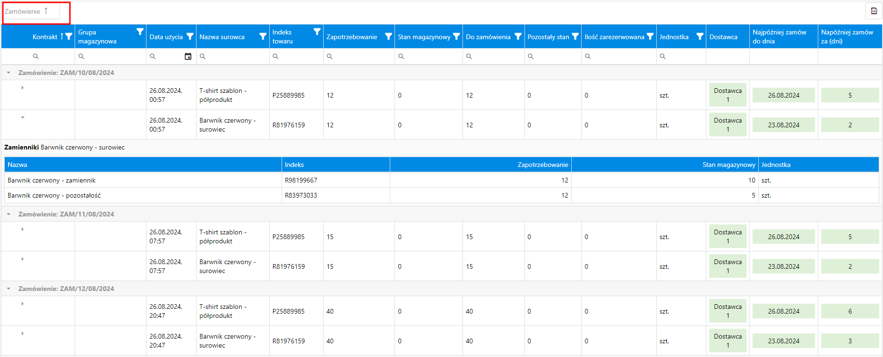
Task: Open filter for Do zamówienia column
Action: coord(518,36)
